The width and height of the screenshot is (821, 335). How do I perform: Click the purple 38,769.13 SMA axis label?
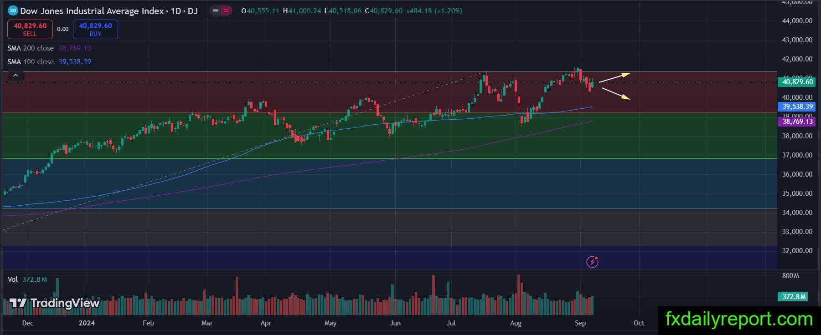[x=798, y=122]
